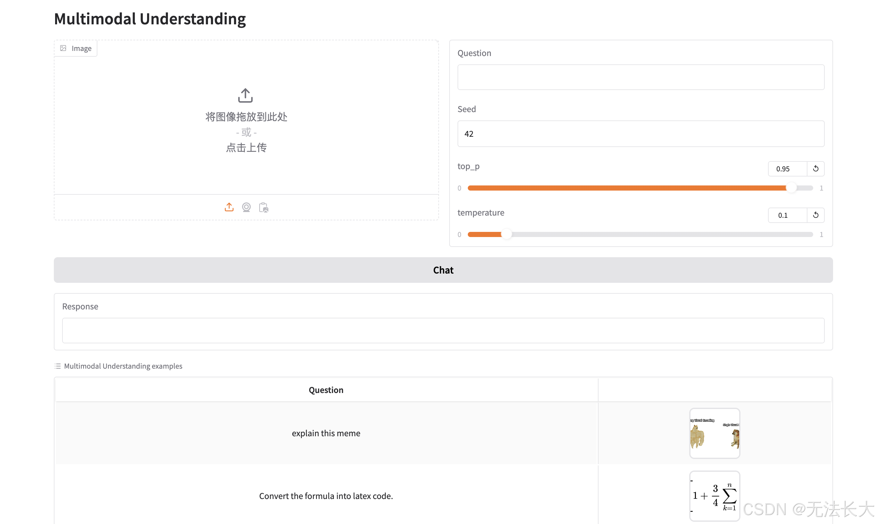Click the temperature slider handle
This screenshot has height=524, width=876.
point(506,234)
